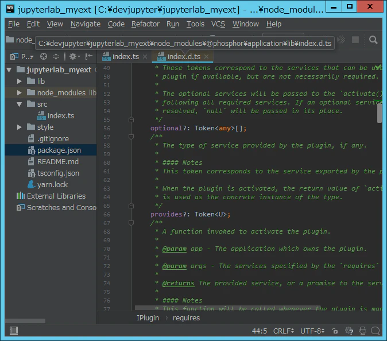Select tsconfig.json in project tree

click(53, 173)
